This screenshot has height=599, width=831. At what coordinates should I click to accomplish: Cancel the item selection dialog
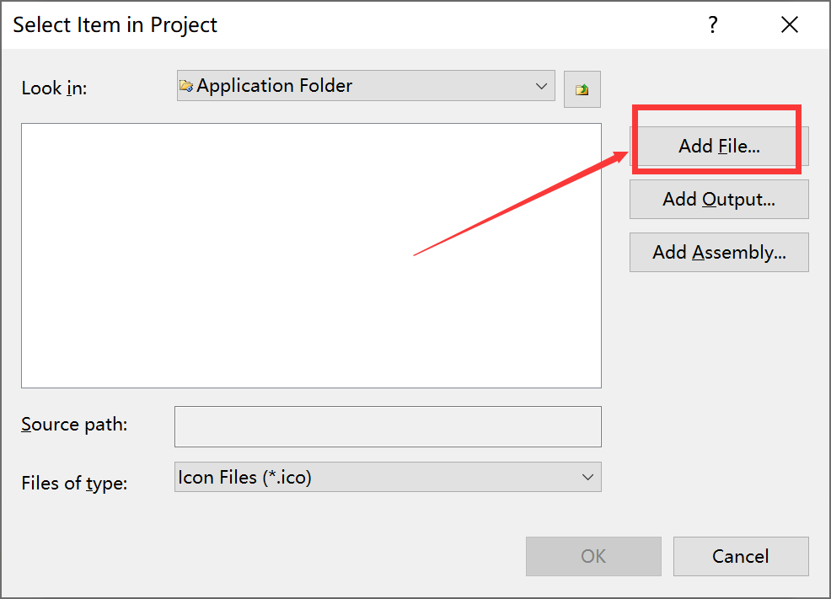click(x=741, y=556)
